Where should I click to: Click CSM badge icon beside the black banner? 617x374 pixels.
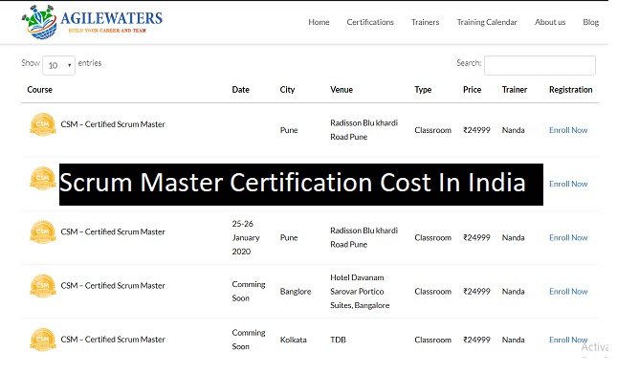(x=43, y=178)
